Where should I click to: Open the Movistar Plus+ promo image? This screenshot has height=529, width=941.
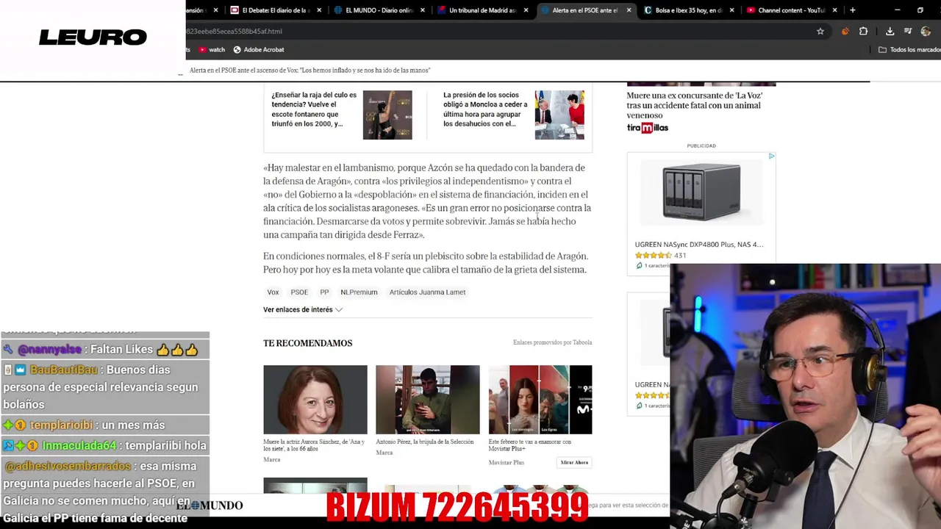pyautogui.click(x=540, y=400)
